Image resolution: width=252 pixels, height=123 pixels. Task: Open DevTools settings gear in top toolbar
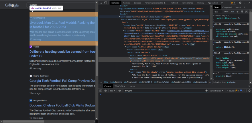[240, 3]
